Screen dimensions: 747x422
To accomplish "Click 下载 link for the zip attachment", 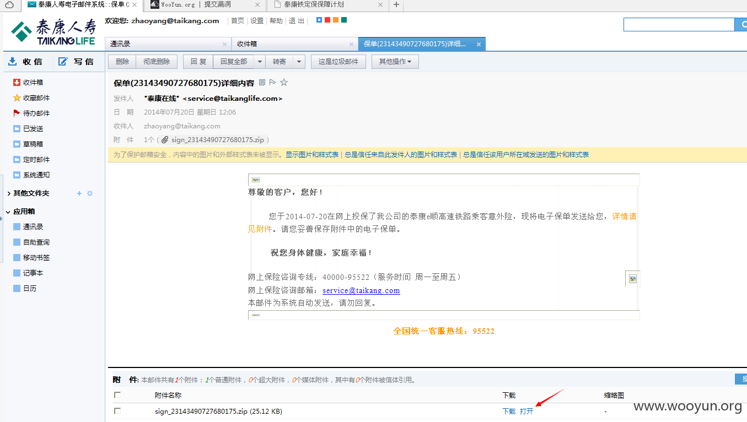I will (x=509, y=412).
